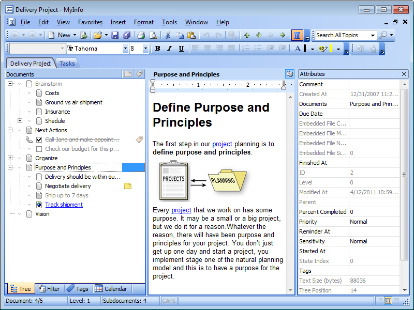The width and height of the screenshot is (414, 310).
Task: Select the Negotiate delivery document
Action: 68,186
